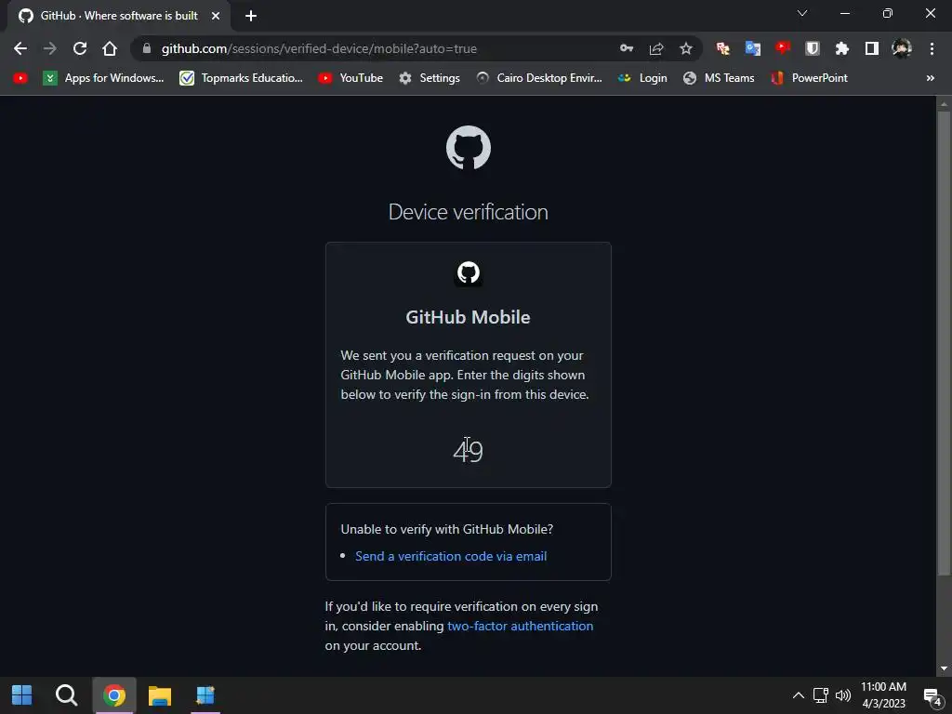Open the Settings bookmark
Viewport: 952px width, 714px height.
pyautogui.click(x=430, y=78)
